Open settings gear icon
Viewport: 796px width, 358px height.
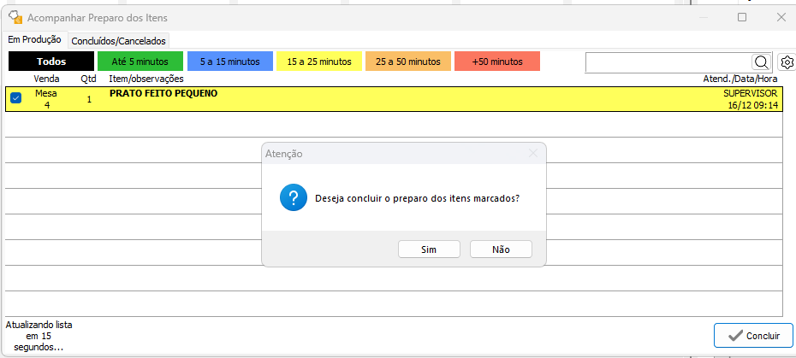coord(787,62)
